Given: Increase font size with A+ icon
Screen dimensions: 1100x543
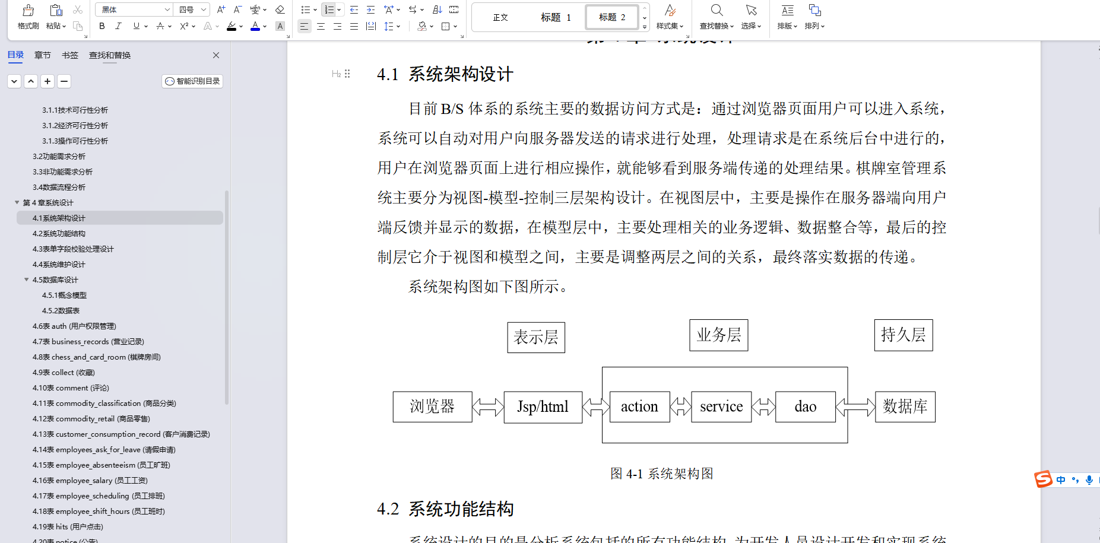Looking at the screenshot, I should 221,9.
